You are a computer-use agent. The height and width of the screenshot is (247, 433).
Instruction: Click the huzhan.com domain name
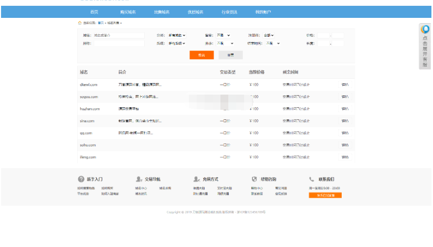pos(90,109)
